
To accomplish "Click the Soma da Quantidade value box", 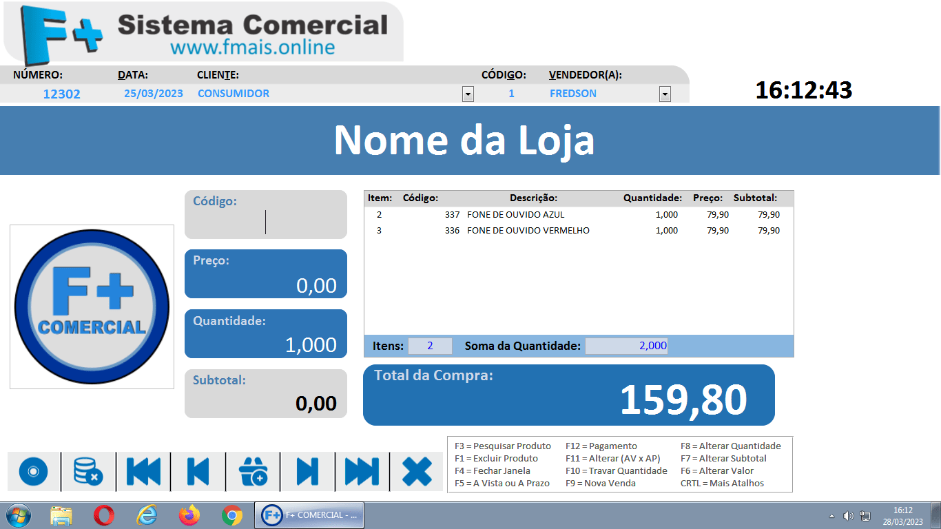I will (626, 346).
